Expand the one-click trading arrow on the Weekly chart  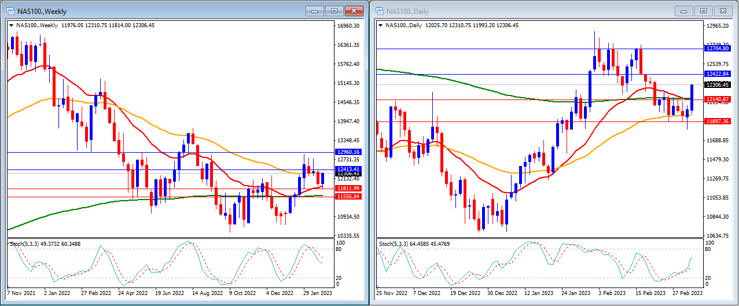[10, 25]
